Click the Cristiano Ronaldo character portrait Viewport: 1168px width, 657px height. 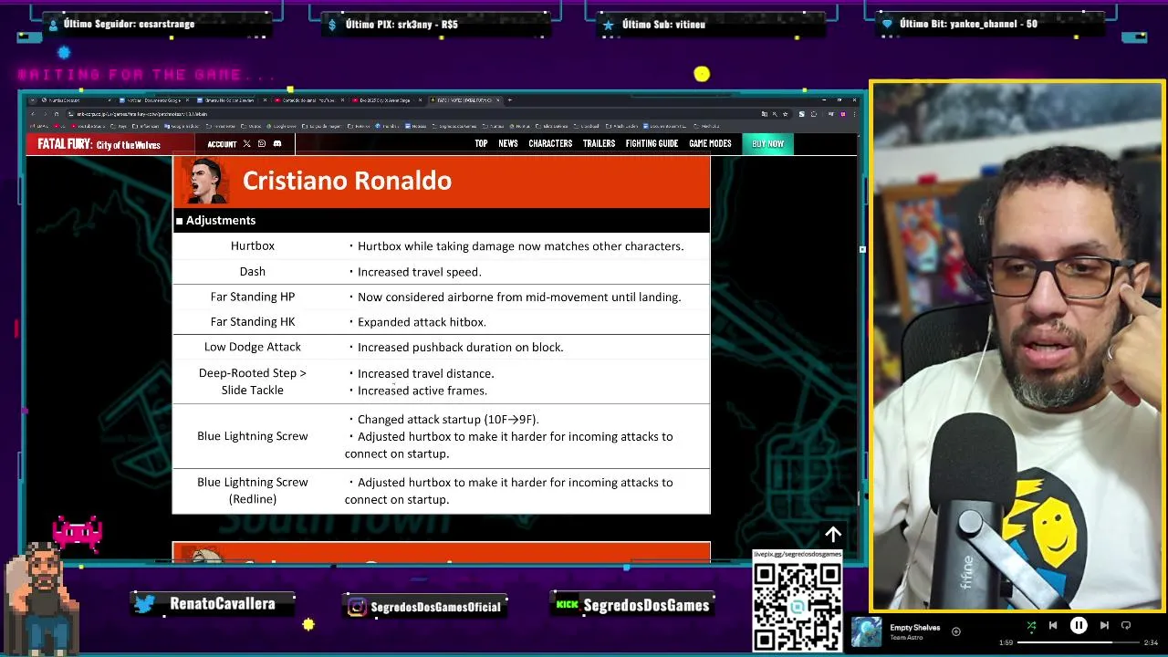[206, 181]
